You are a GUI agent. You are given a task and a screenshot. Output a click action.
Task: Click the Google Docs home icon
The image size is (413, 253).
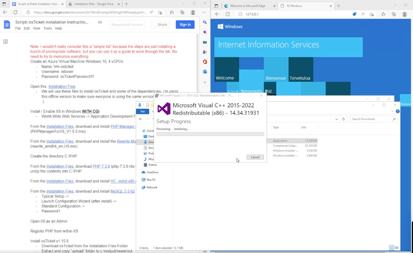[x=7, y=25]
